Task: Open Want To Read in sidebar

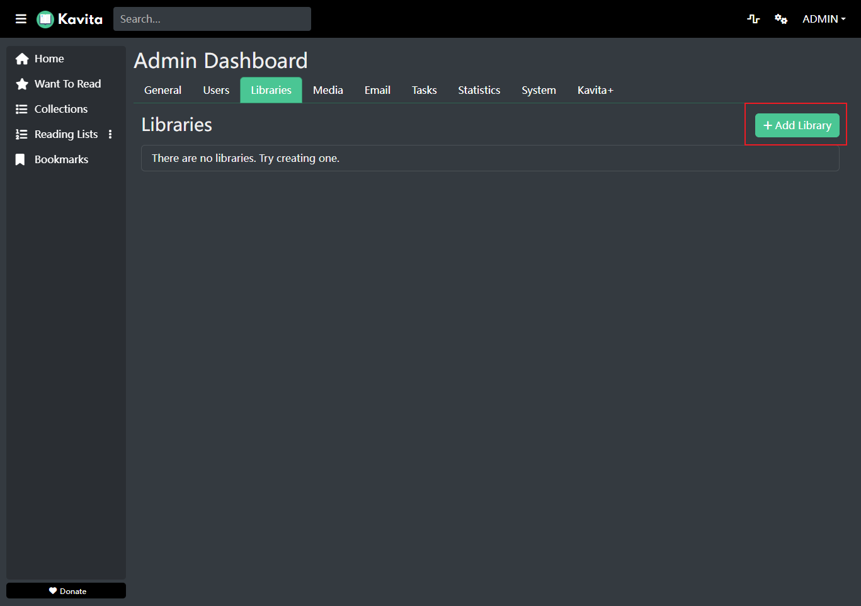Action: click(66, 84)
